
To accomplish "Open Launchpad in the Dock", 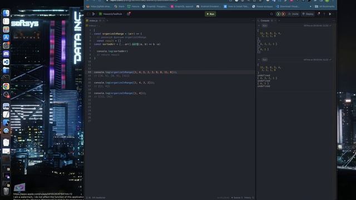I will 6,29.
